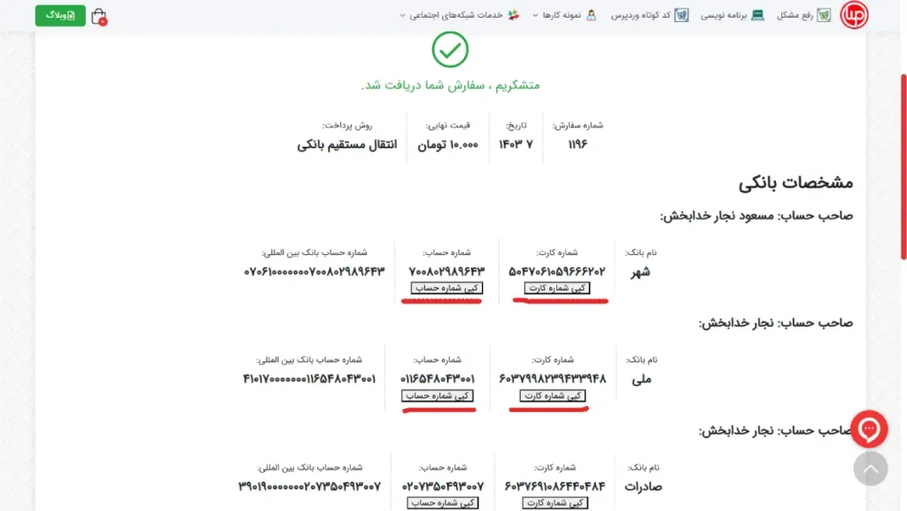Open the chat support bubble icon
Image resolution: width=907 pixels, height=511 pixels.
(x=871, y=430)
